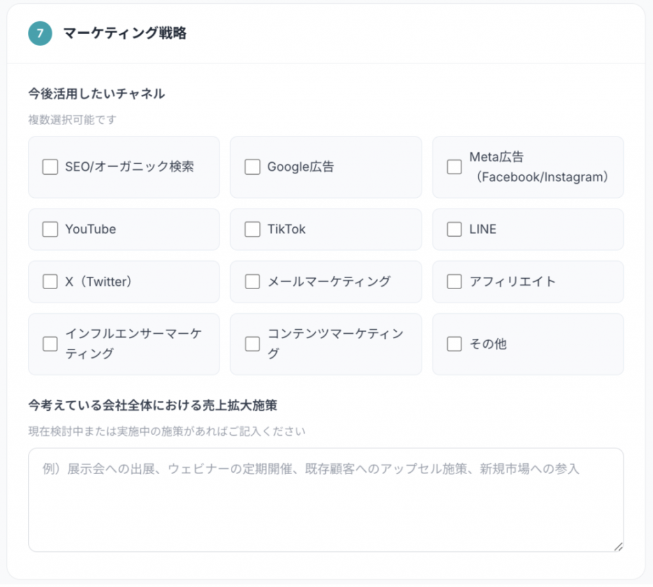
Task: Click the text area resize handle
Action: pos(617,546)
